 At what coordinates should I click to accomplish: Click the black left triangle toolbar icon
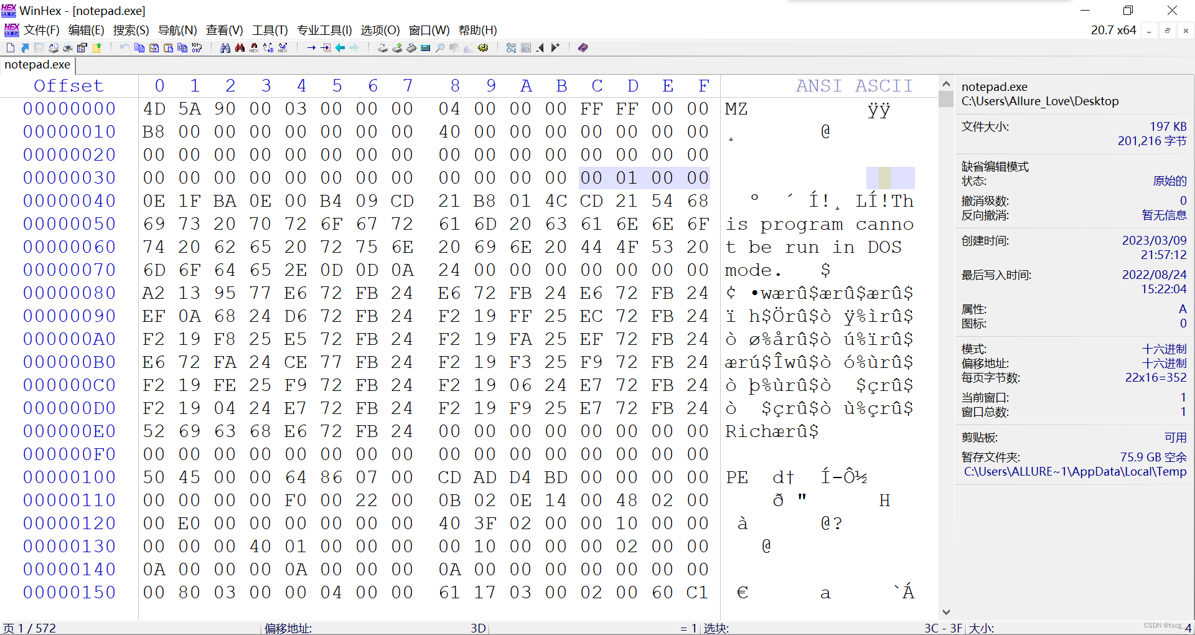click(x=540, y=48)
